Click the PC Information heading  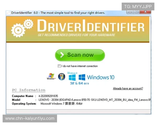click(x=29, y=90)
